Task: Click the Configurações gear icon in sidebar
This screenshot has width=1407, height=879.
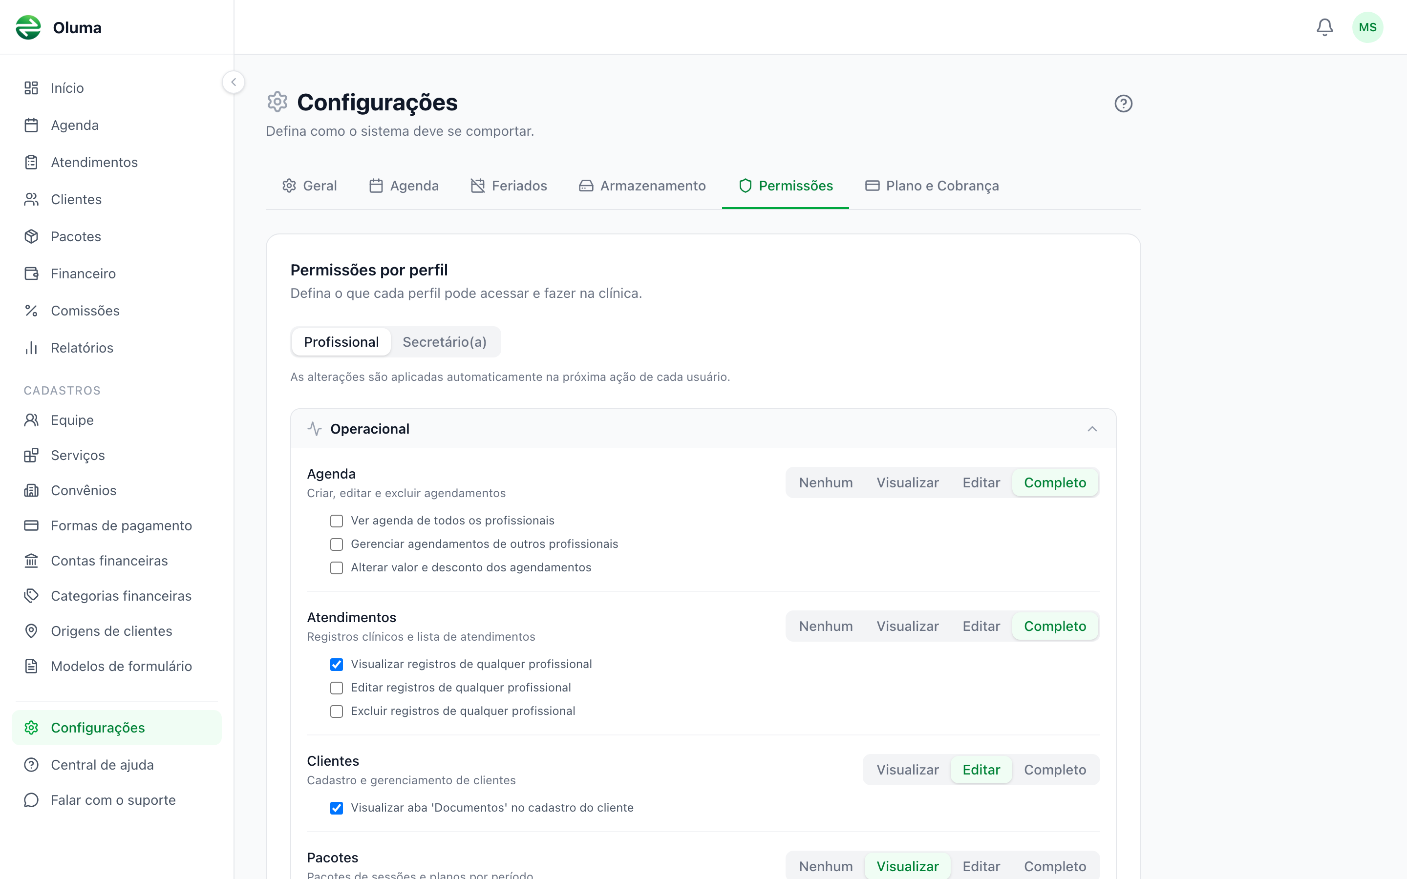Action: tap(31, 728)
